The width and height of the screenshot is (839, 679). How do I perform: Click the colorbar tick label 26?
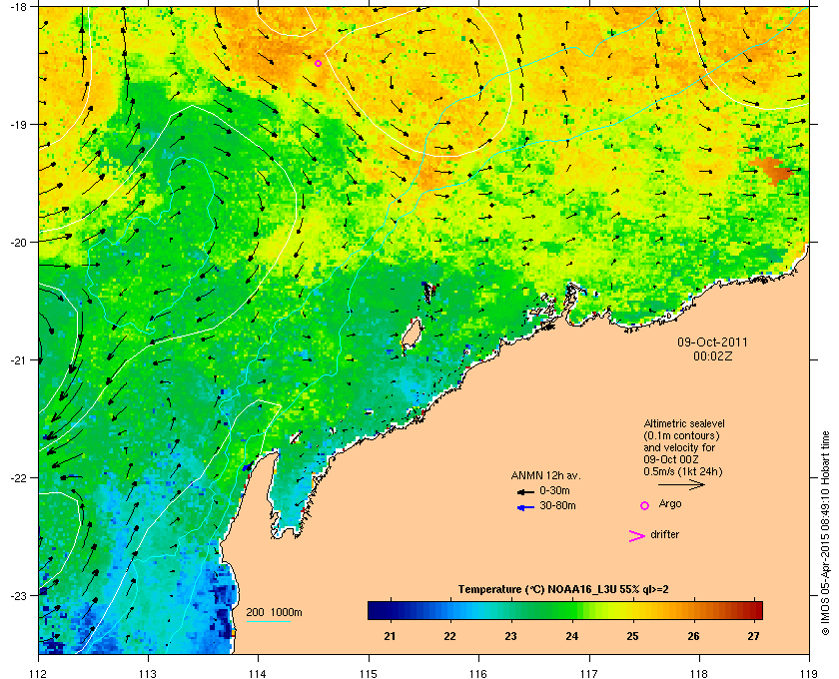(x=693, y=636)
